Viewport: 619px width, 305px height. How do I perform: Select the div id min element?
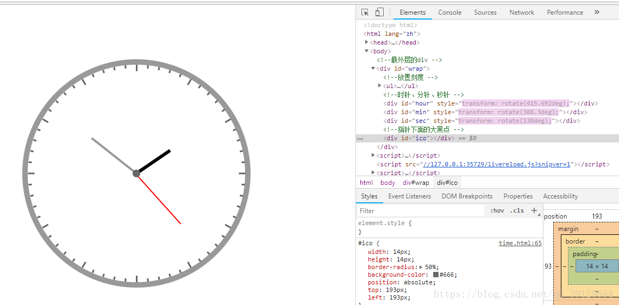coord(485,112)
